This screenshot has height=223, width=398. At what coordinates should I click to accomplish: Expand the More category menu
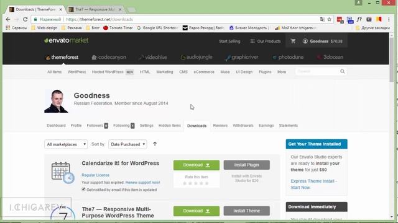(x=282, y=72)
